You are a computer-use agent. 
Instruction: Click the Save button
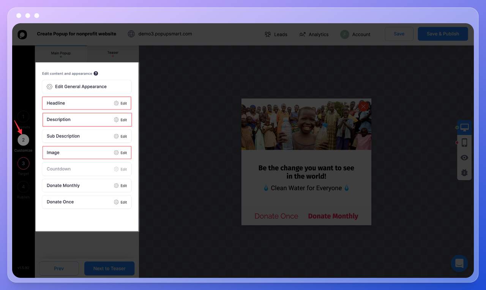pos(399,34)
